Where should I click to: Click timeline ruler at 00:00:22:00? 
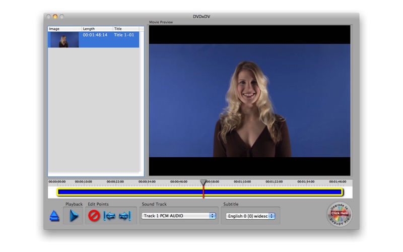(x=115, y=181)
